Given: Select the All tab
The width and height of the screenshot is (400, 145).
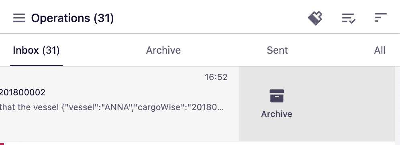Looking at the screenshot, I should (380, 50).
